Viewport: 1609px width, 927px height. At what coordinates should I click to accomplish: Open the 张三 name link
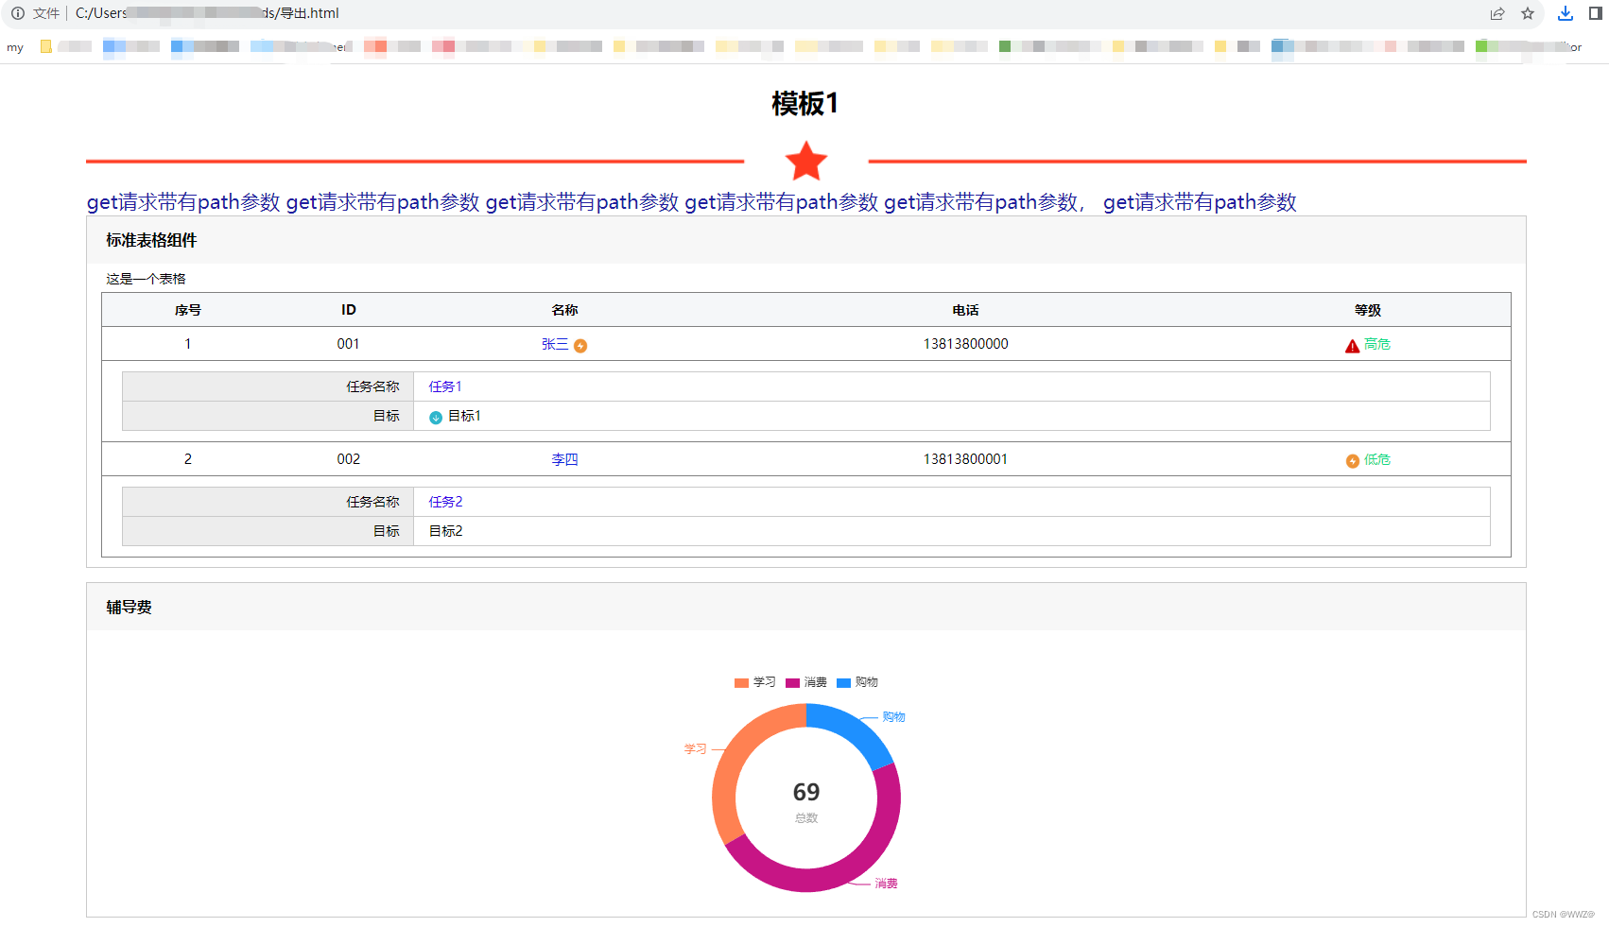click(x=555, y=344)
